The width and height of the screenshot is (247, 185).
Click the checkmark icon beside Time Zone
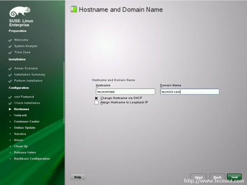(x=10, y=53)
